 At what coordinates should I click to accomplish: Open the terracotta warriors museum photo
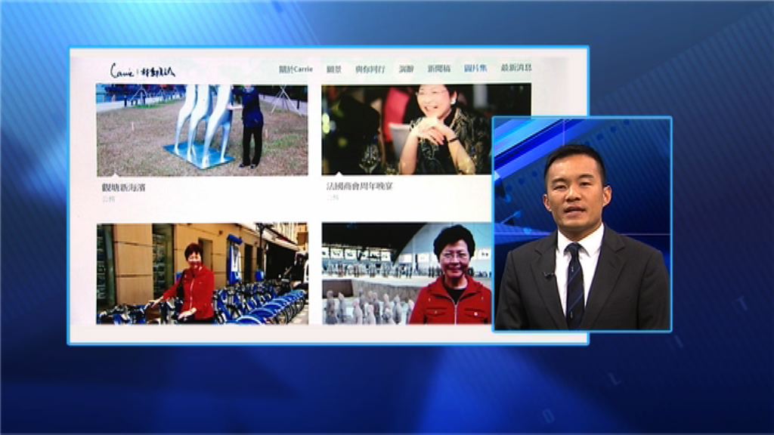[x=407, y=273]
